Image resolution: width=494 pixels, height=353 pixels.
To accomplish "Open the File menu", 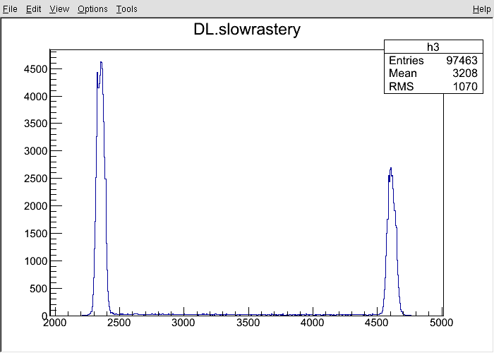I will [10, 9].
